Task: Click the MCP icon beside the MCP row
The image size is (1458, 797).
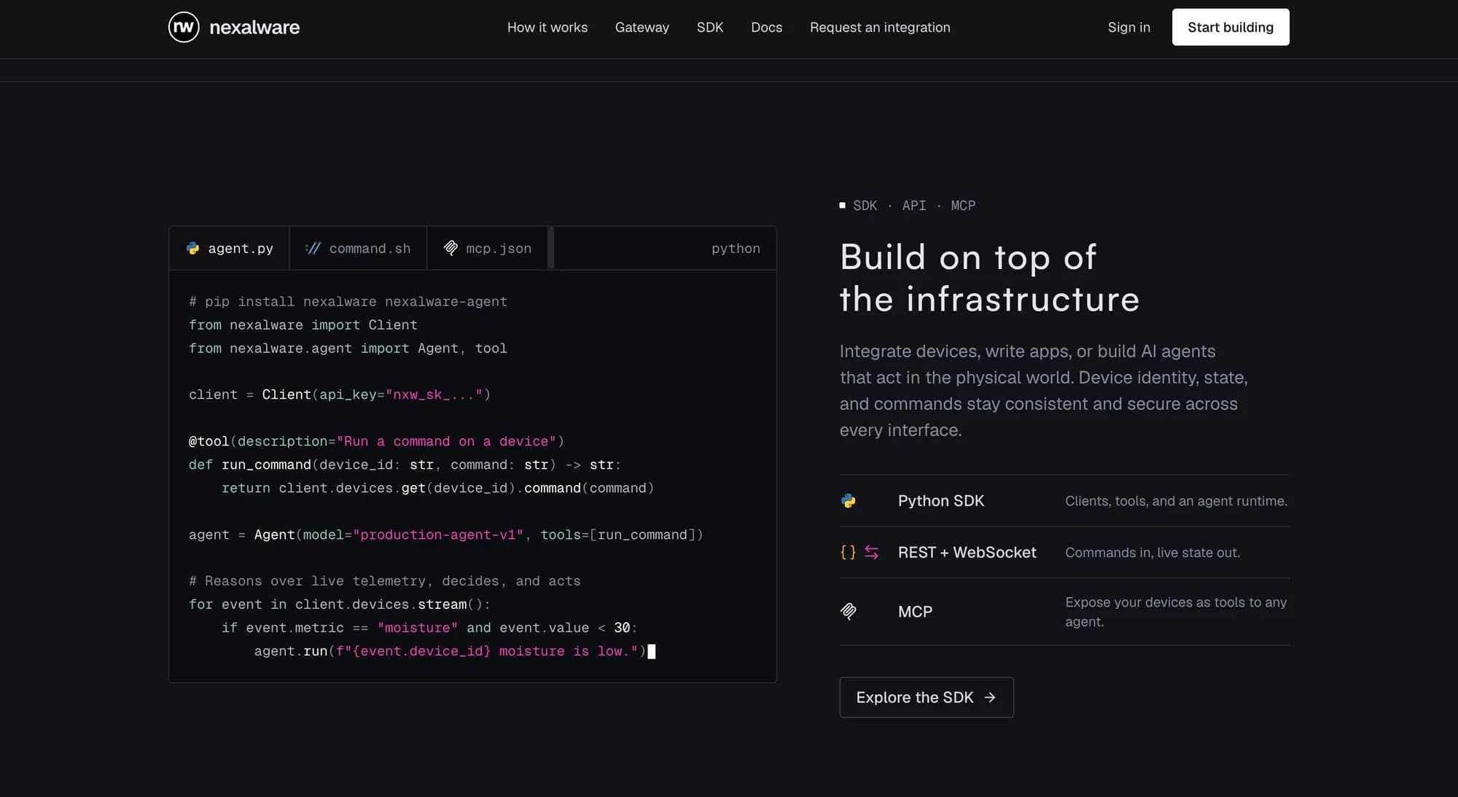Action: tap(849, 612)
